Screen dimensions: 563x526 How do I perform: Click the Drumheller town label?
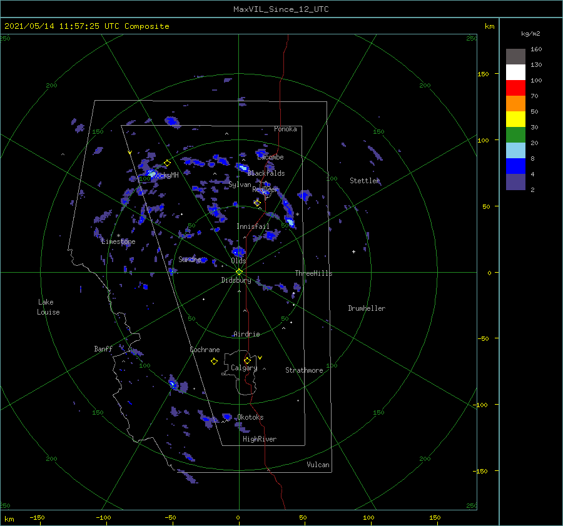(x=367, y=308)
